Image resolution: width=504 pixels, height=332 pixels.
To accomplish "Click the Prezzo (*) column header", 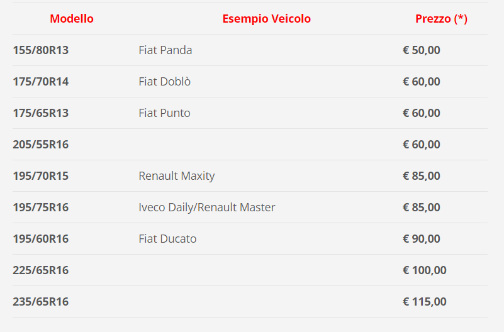I will click(x=441, y=19).
